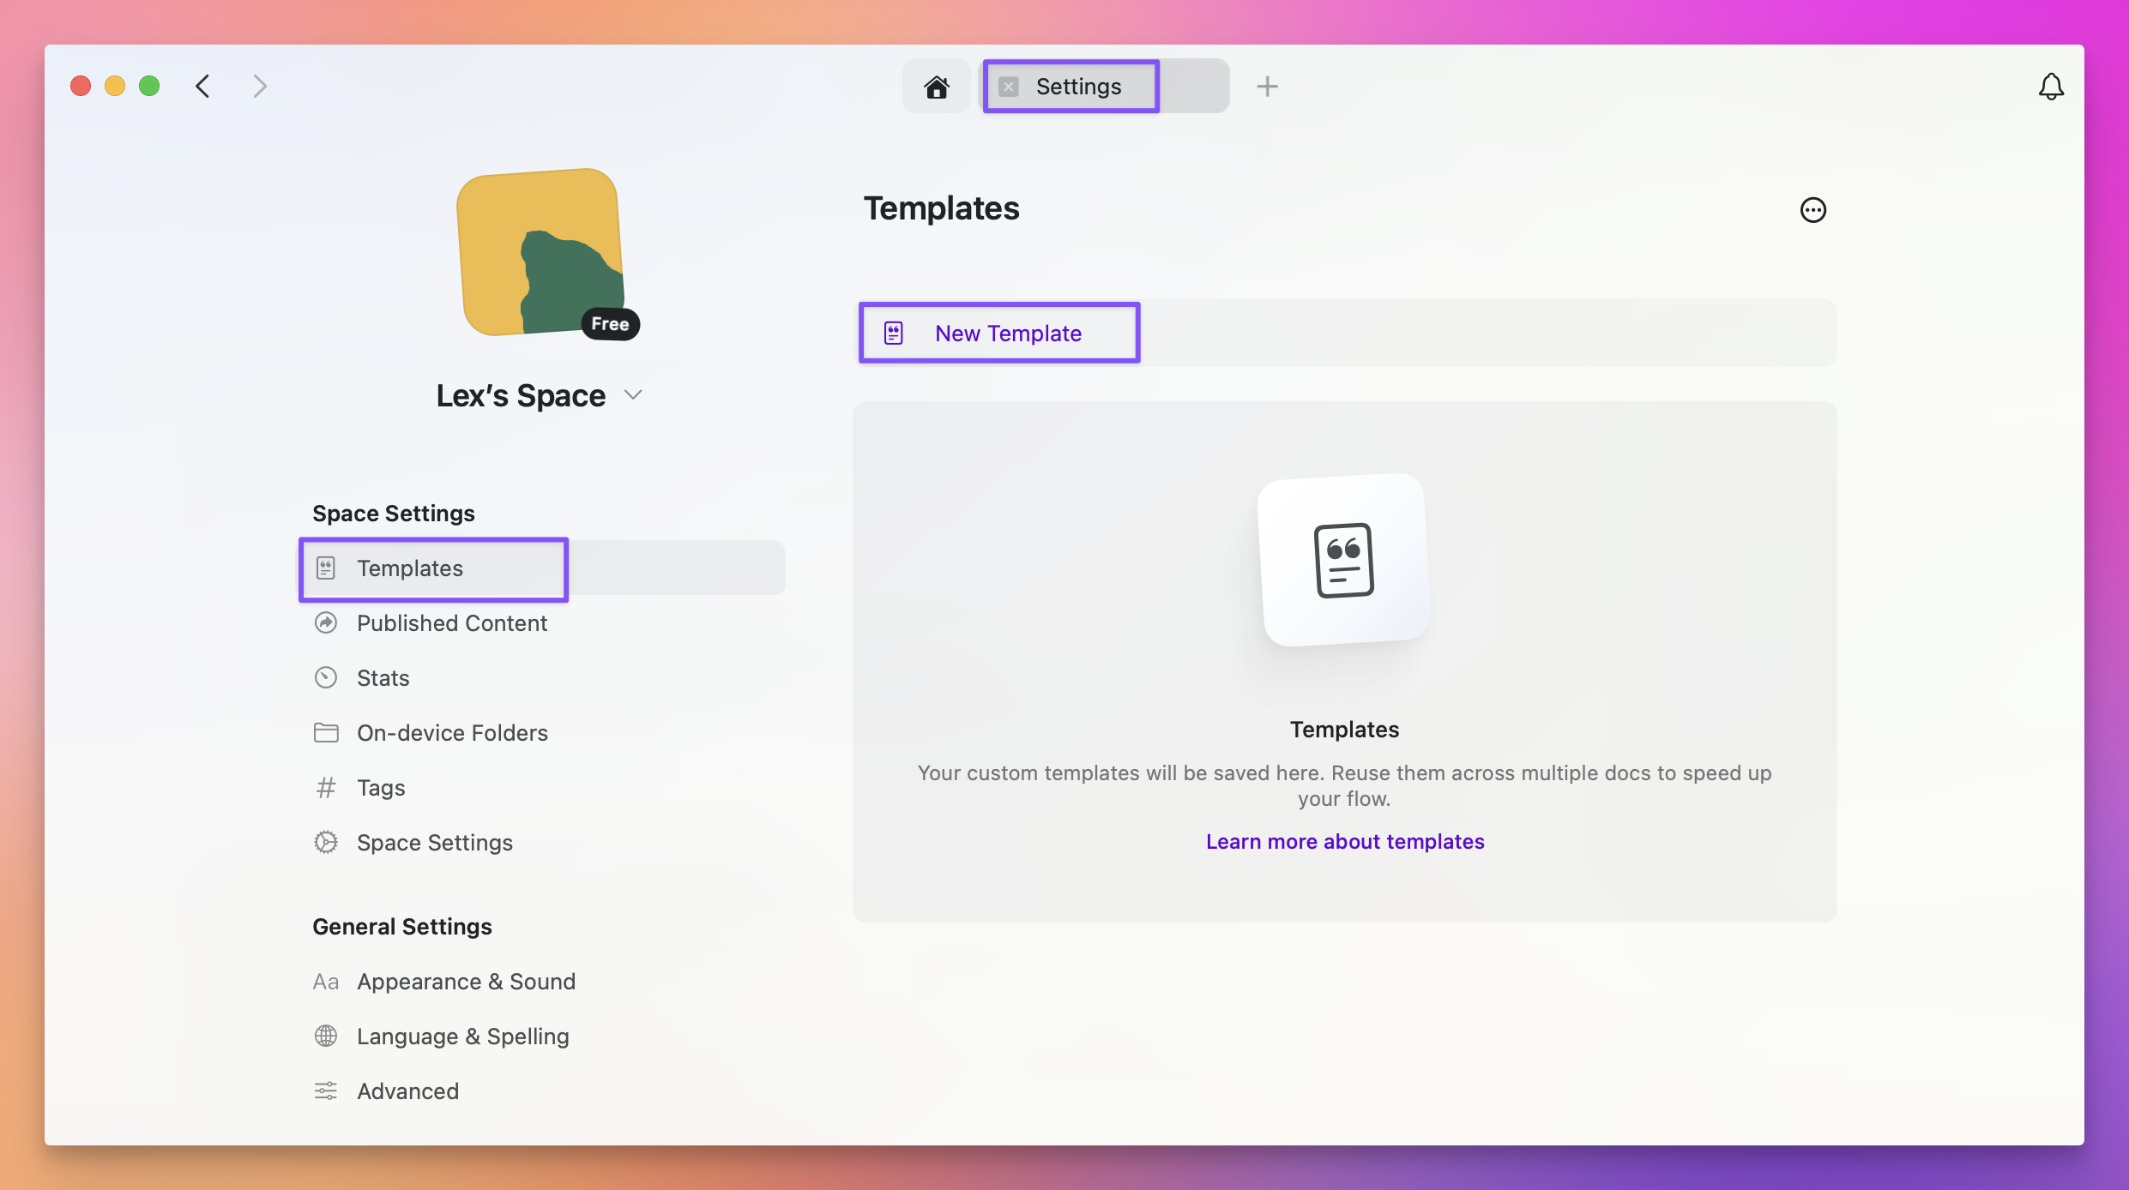Screen dimensions: 2129x1190
Task: Open the Space Settings gear icon
Action: tap(327, 842)
